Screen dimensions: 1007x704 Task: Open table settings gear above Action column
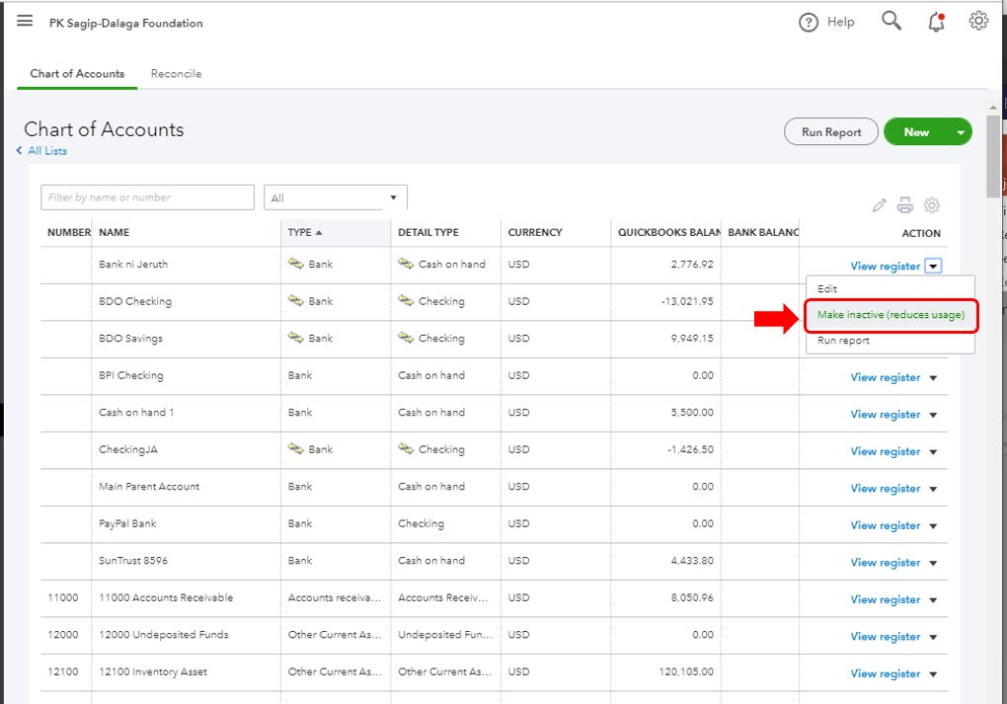tap(931, 205)
